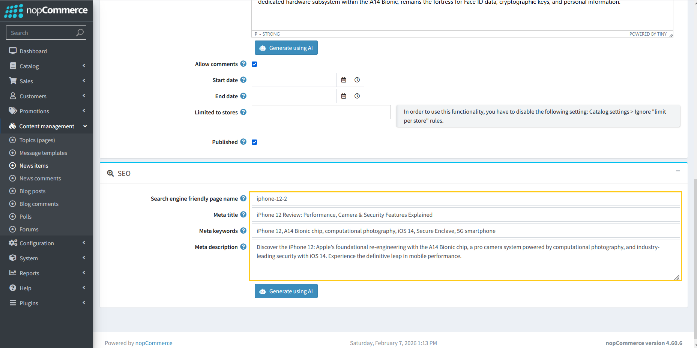Open the Start date calendar picker
Image resolution: width=697 pixels, height=348 pixels.
[344, 79]
